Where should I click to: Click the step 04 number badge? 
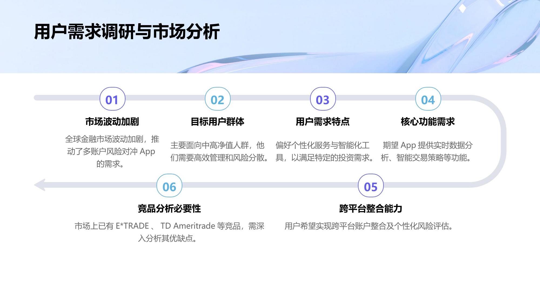(428, 99)
